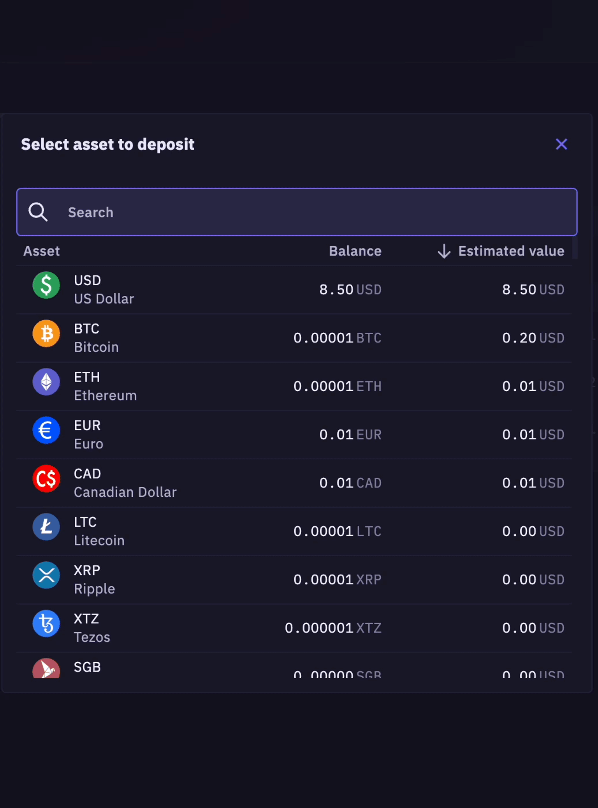Viewport: 598px width, 808px height.
Task: Click the search magnifier icon
Action: [x=38, y=212]
